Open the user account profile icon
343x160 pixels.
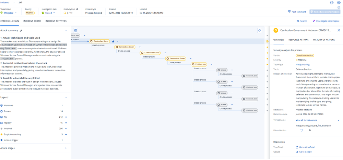click(339, 3)
